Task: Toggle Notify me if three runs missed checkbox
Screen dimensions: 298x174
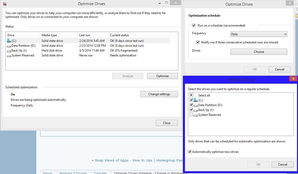Action: click(x=198, y=42)
